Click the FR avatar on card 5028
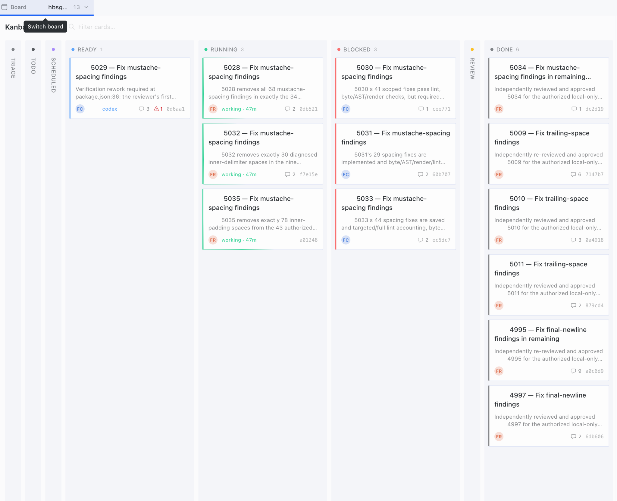Image resolution: width=617 pixels, height=501 pixels. click(213, 109)
